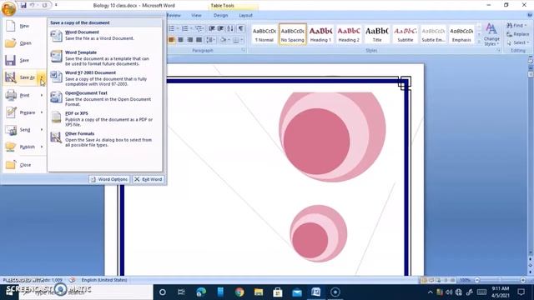Open the Change Styles dropdown
The image size is (534, 300).
(x=491, y=34)
